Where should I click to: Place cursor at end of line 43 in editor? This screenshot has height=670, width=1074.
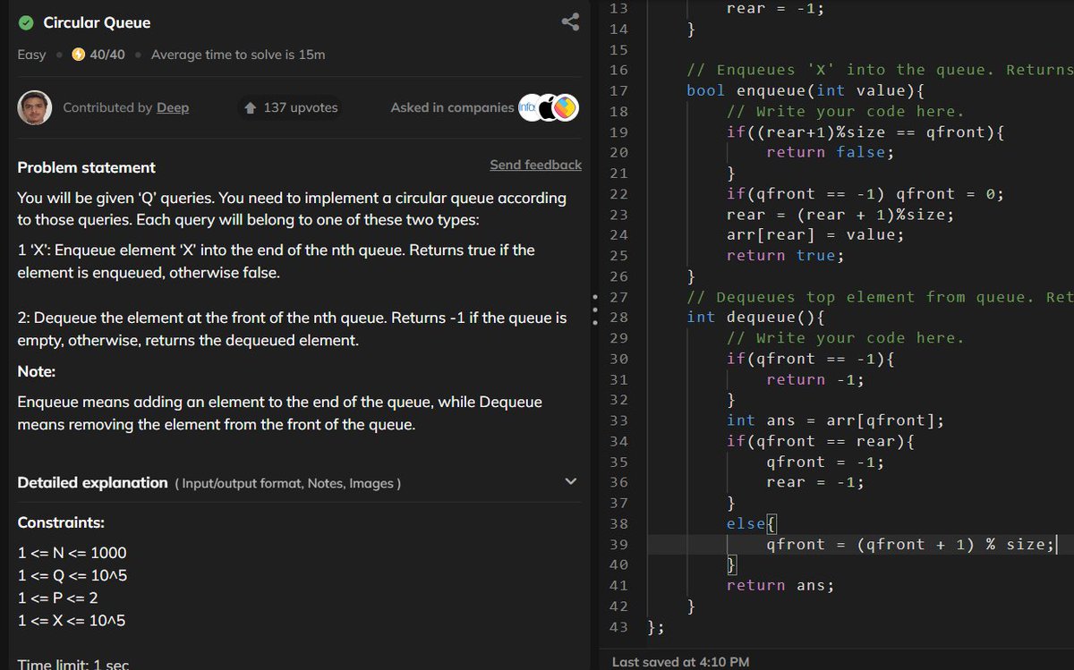point(667,627)
